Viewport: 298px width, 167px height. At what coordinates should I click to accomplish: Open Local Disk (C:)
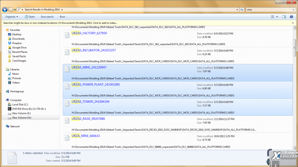click(20, 105)
